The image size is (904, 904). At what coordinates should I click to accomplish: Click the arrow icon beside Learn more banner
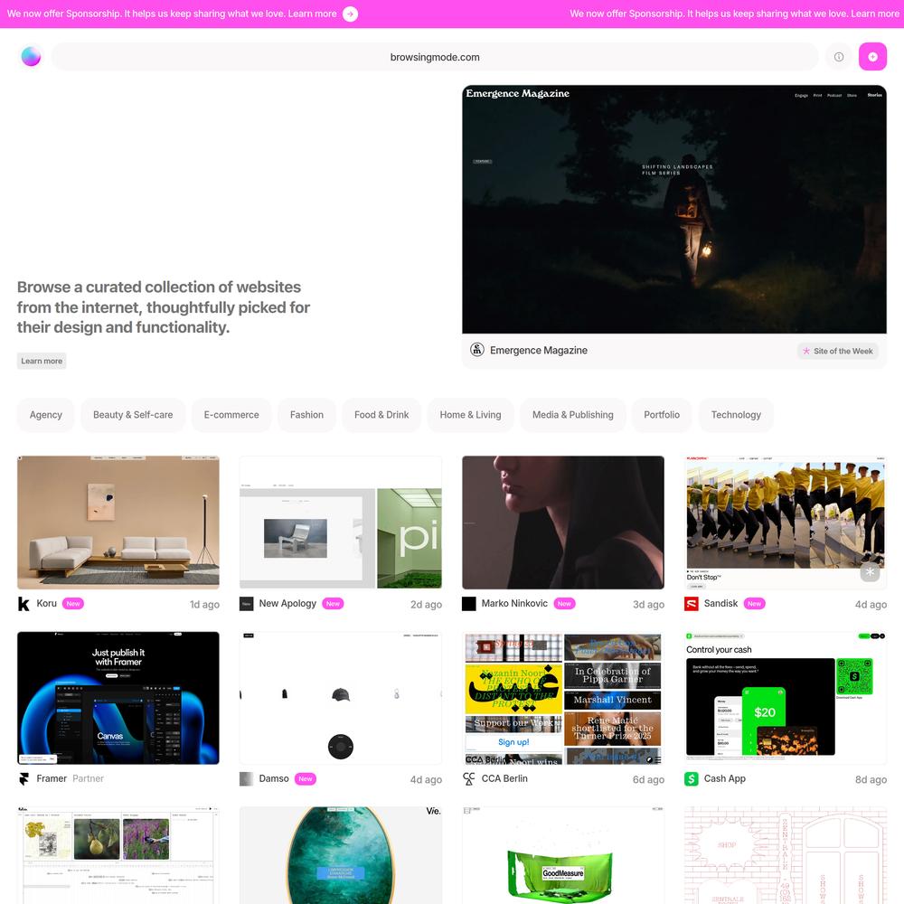pos(350,14)
